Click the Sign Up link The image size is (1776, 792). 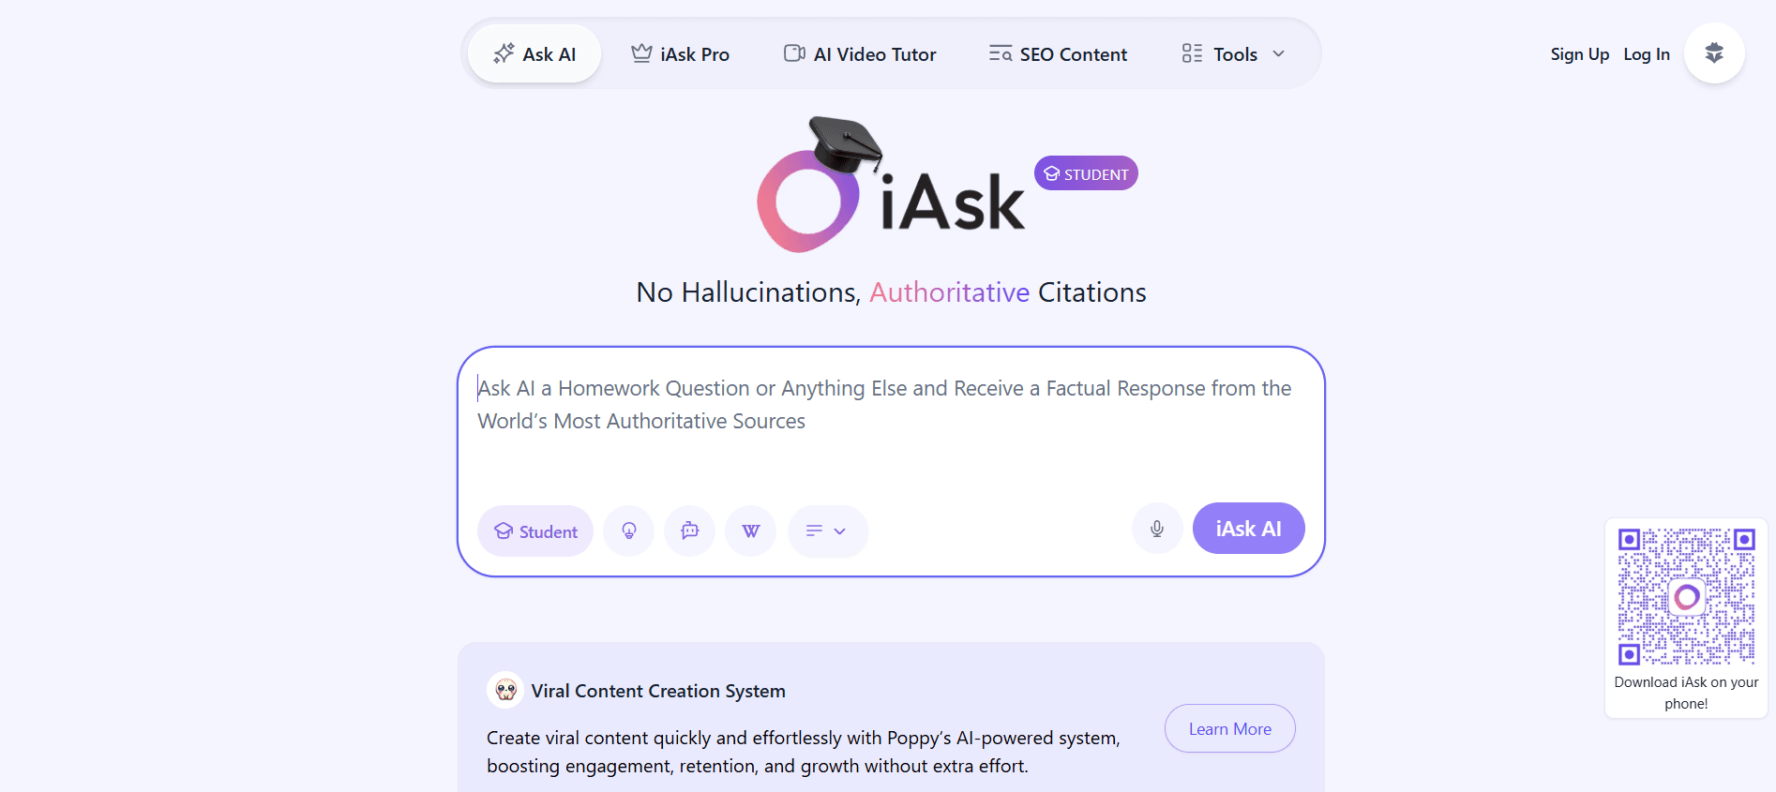click(1579, 54)
